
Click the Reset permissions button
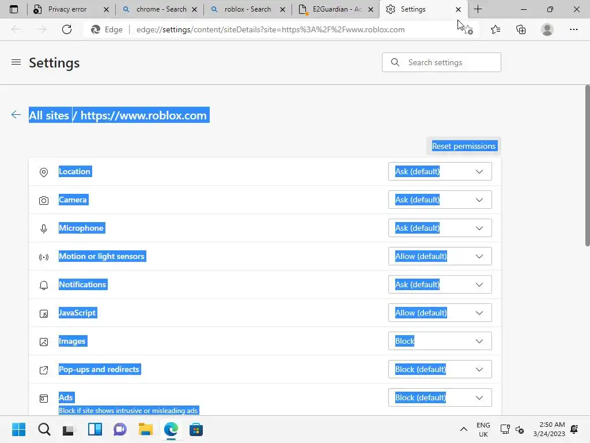coord(464,146)
